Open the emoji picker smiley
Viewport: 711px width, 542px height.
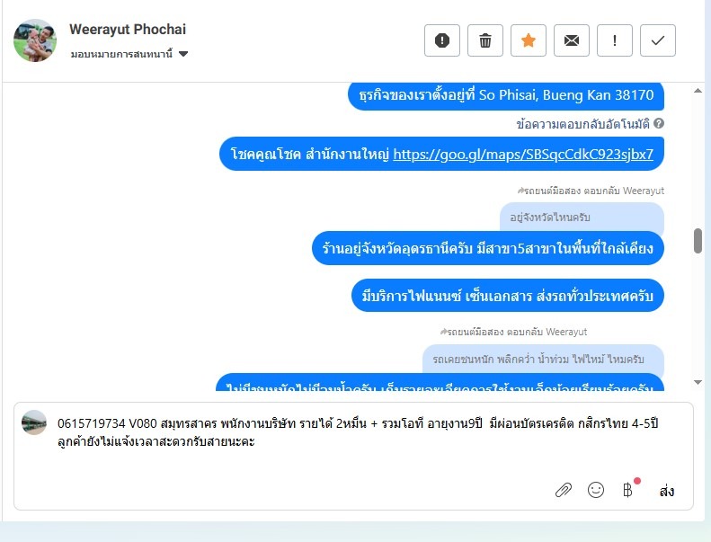(x=595, y=490)
